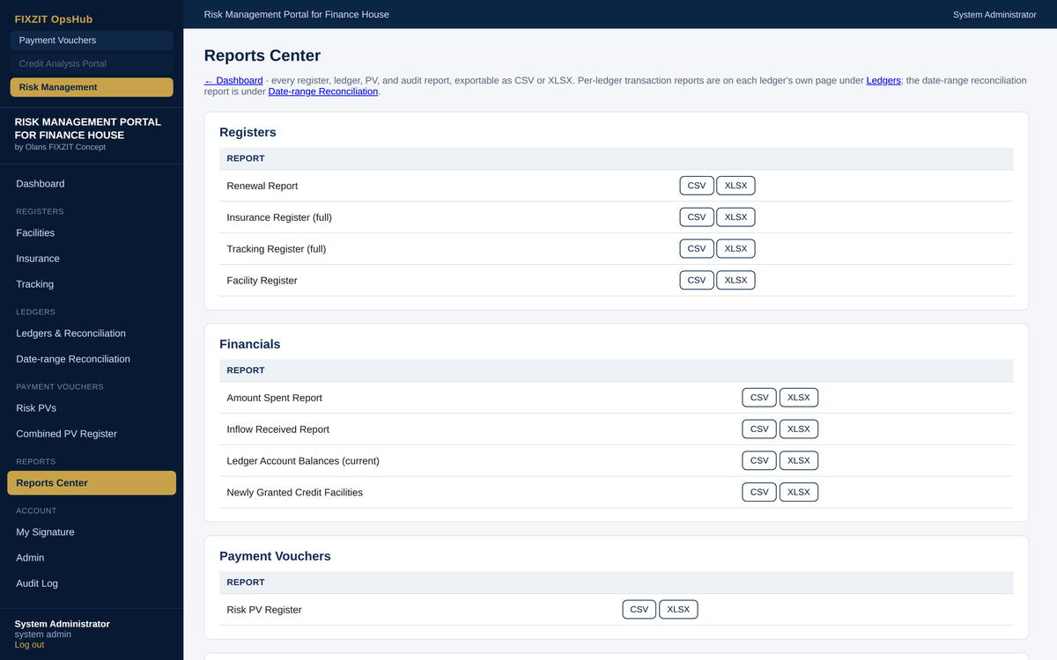The height and width of the screenshot is (660, 1057).
Task: Export Insurance Register (full) as CSV
Action: tap(697, 217)
